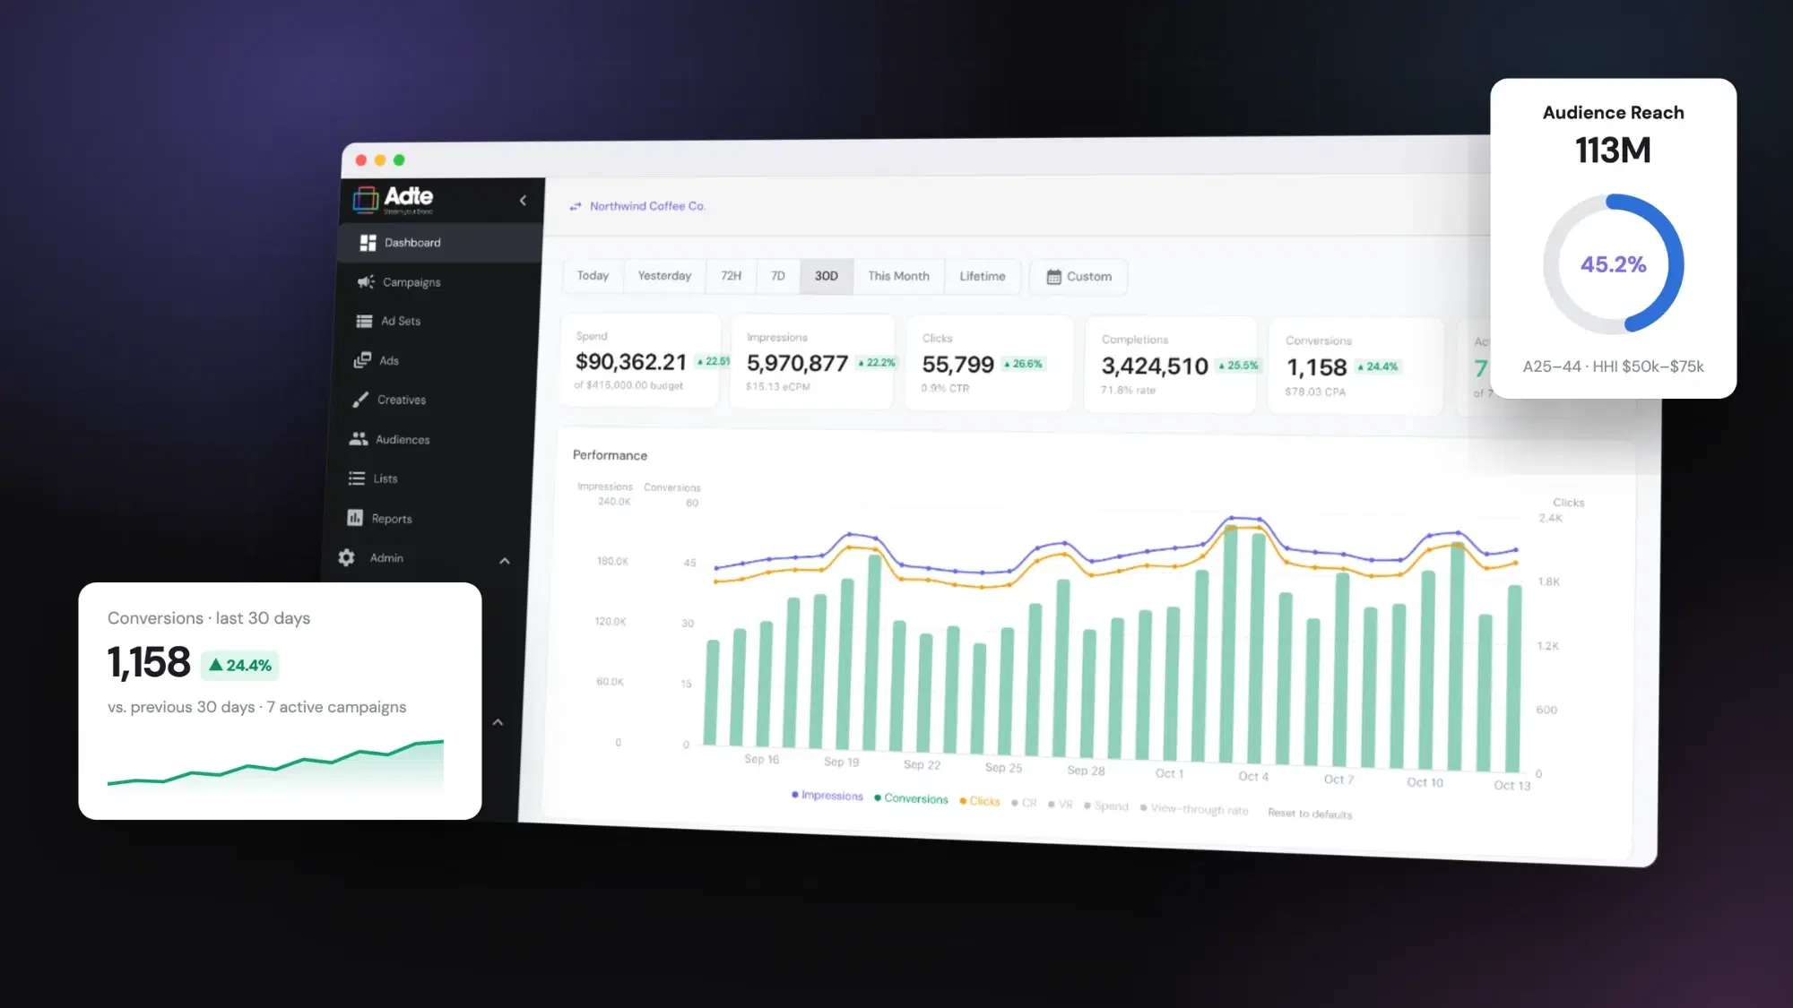This screenshot has height=1008, width=1793.
Task: Click the macOS yellow minimize window button
Action: 380,160
